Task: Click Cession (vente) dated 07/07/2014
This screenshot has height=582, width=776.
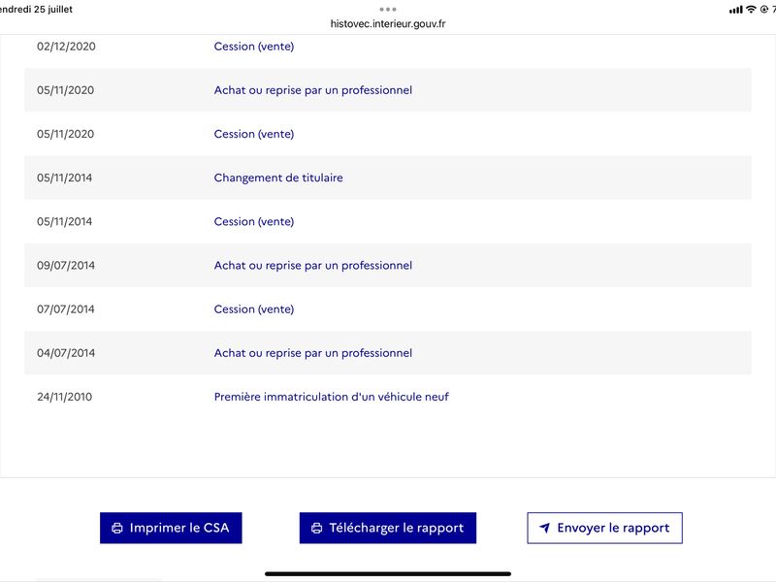Action: point(254,309)
